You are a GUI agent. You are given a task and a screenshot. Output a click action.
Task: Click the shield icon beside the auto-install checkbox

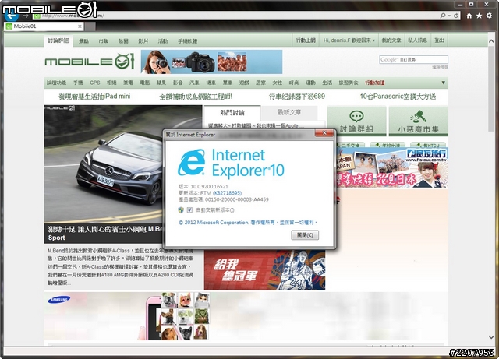click(181, 209)
